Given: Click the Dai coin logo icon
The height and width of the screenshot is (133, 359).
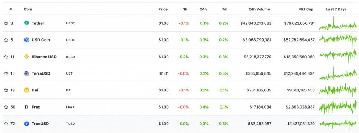Looking at the screenshot, I should coord(27,90).
